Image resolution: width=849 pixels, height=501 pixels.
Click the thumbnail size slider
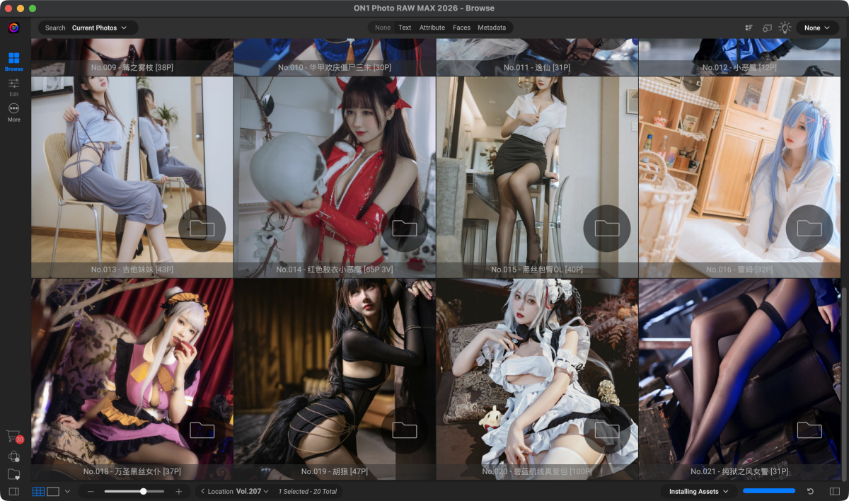coord(134,491)
